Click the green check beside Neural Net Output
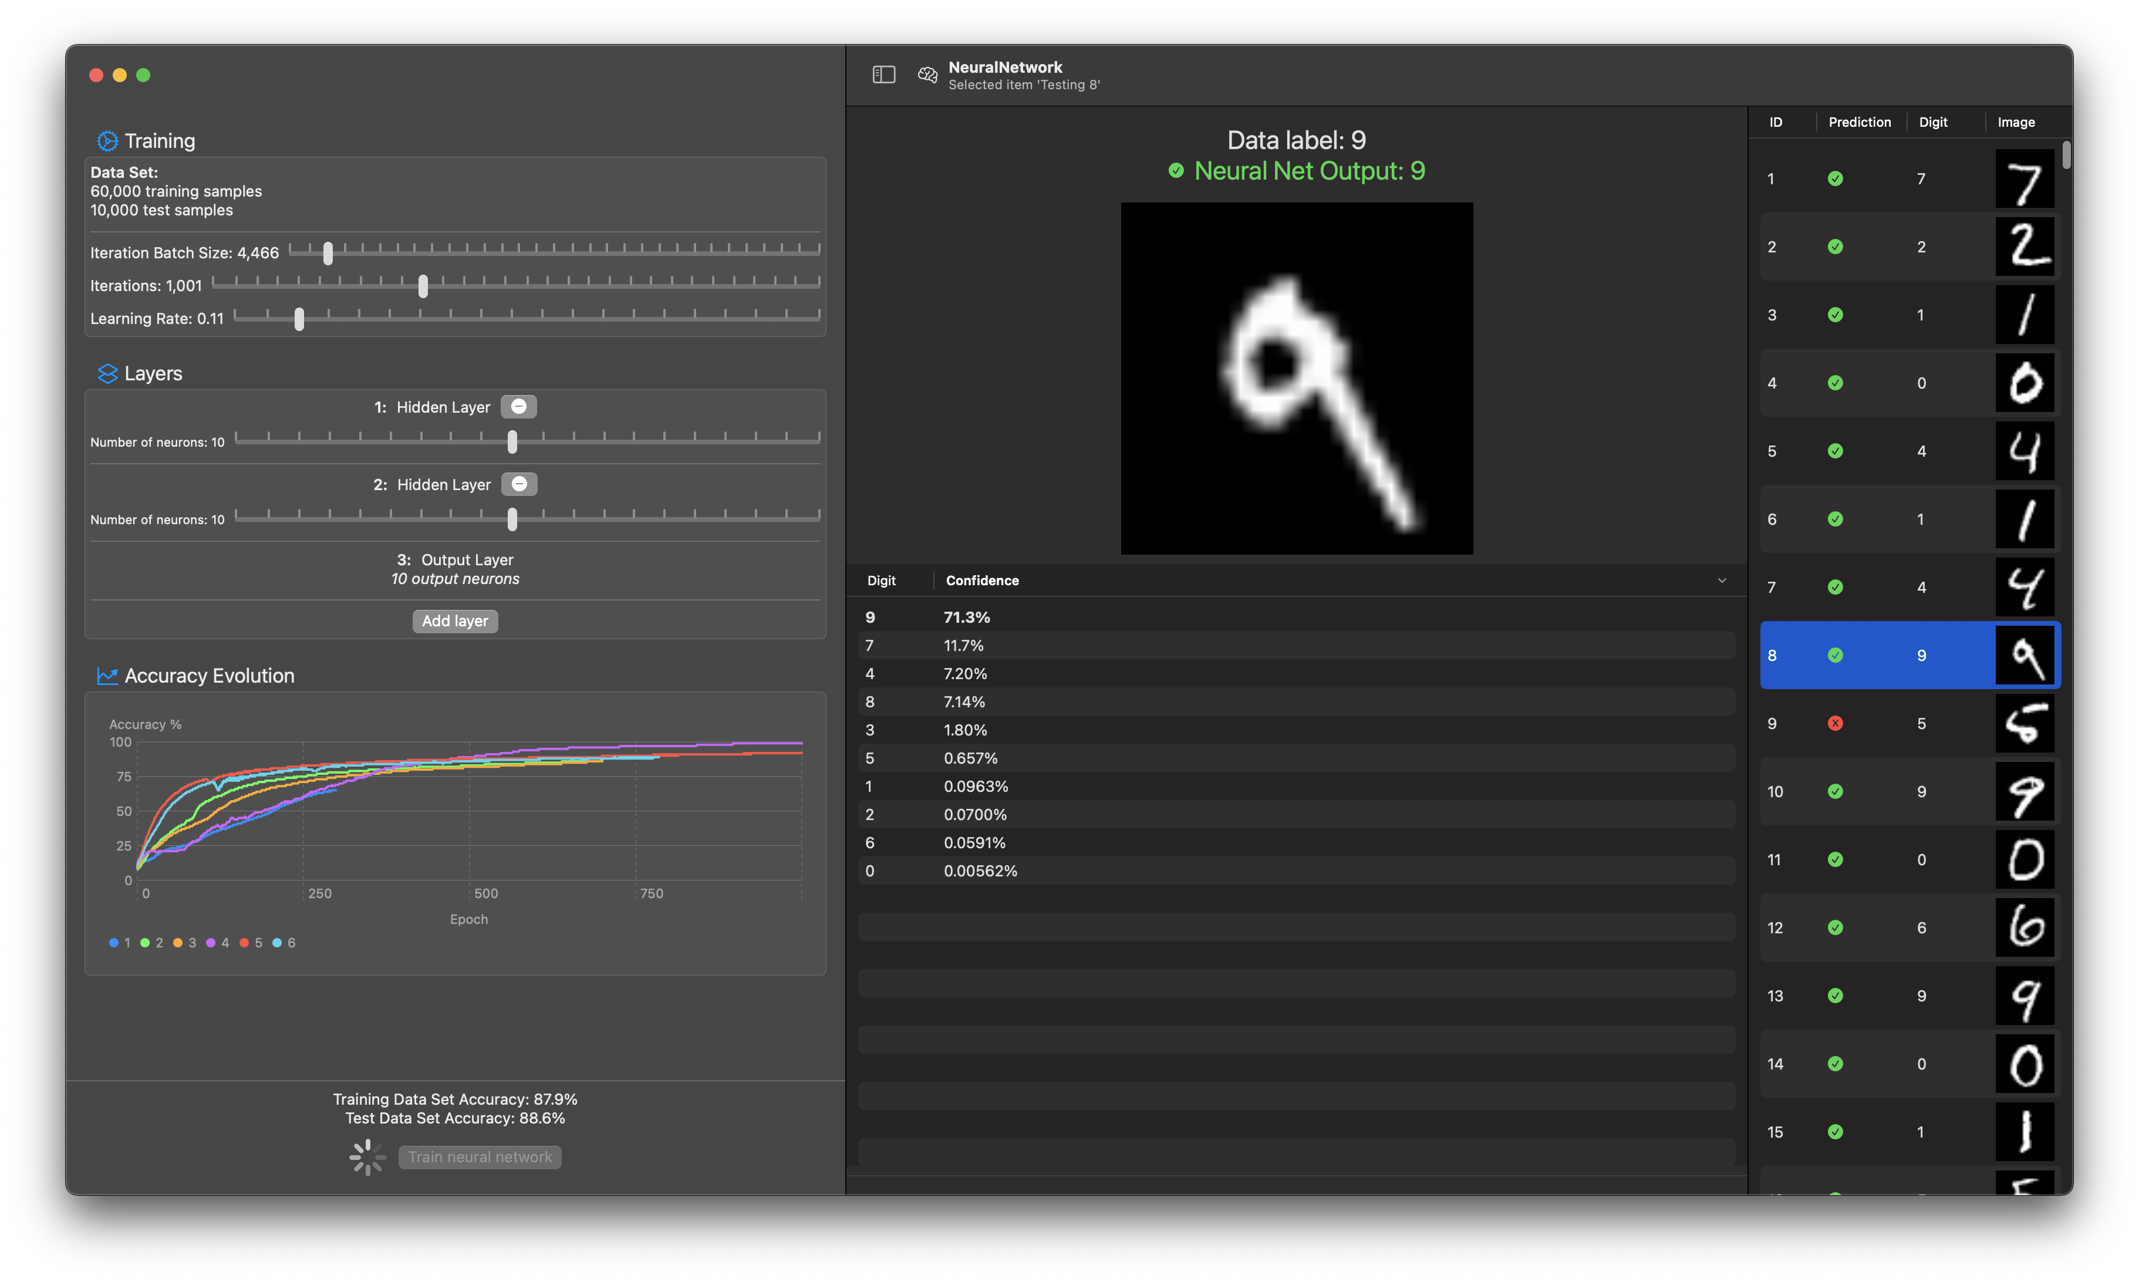This screenshot has width=2139, height=1282. point(1176,171)
